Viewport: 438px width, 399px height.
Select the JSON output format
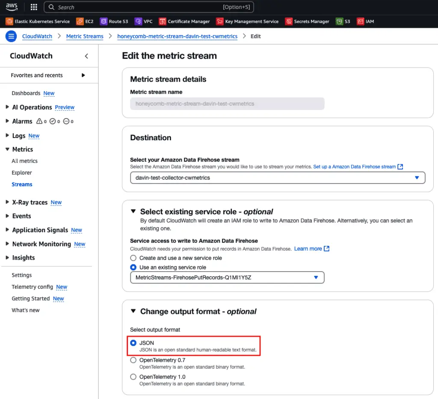tap(133, 343)
